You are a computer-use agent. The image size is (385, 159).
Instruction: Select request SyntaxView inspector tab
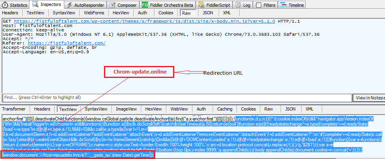pos(64,13)
